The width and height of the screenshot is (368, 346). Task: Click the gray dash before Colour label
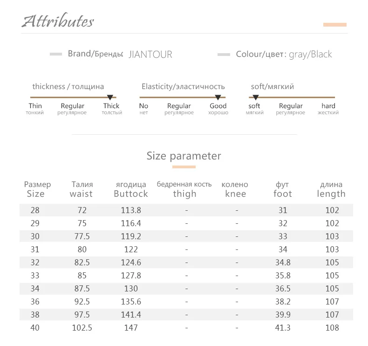tap(224, 55)
